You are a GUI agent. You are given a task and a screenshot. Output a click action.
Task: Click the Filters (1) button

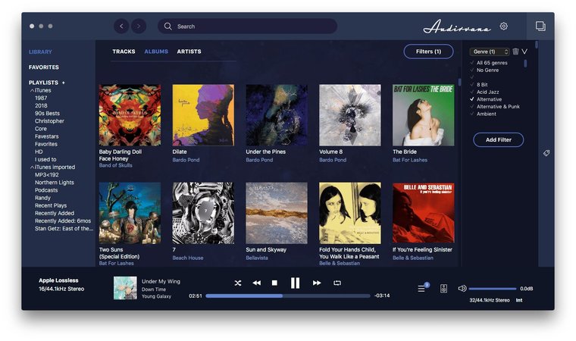tap(428, 52)
